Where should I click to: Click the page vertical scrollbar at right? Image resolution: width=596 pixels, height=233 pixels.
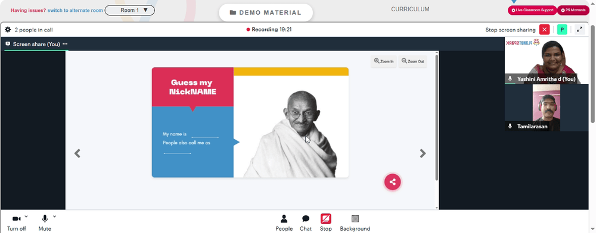point(593,74)
